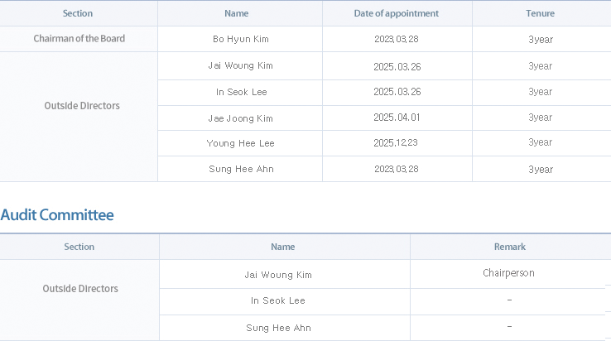Click Jai Woung Kim in Audit Committee table

tap(278, 274)
